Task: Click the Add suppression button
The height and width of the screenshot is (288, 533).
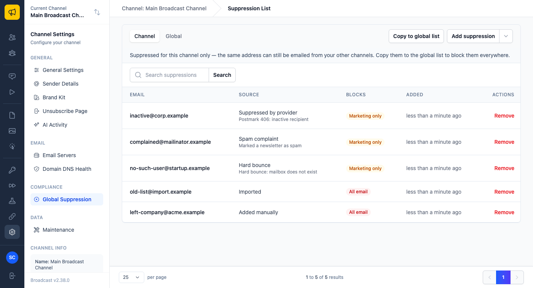Action: coord(473,36)
